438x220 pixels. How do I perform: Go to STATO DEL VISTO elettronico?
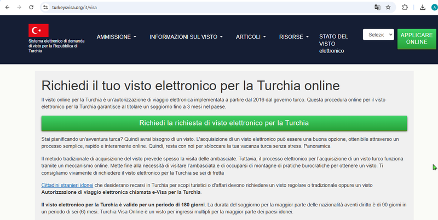(x=333, y=44)
